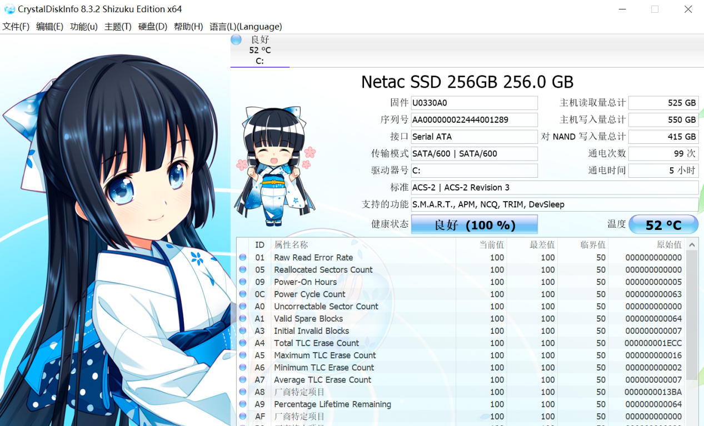Click the status orb for attribute AF
The height and width of the screenshot is (426, 704).
tap(243, 416)
